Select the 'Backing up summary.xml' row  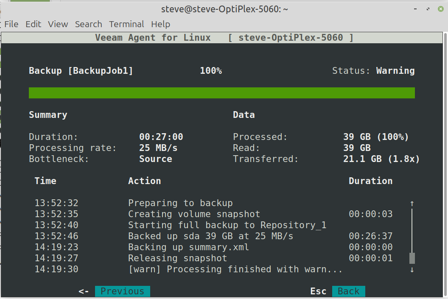(213, 247)
